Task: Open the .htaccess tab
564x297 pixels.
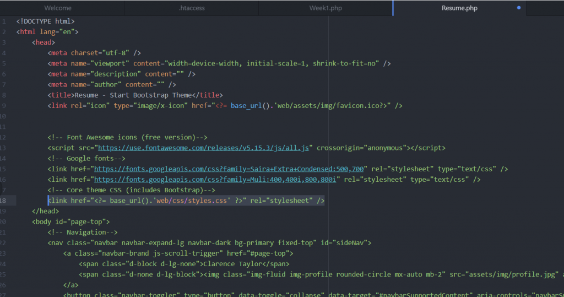Action: (192, 8)
